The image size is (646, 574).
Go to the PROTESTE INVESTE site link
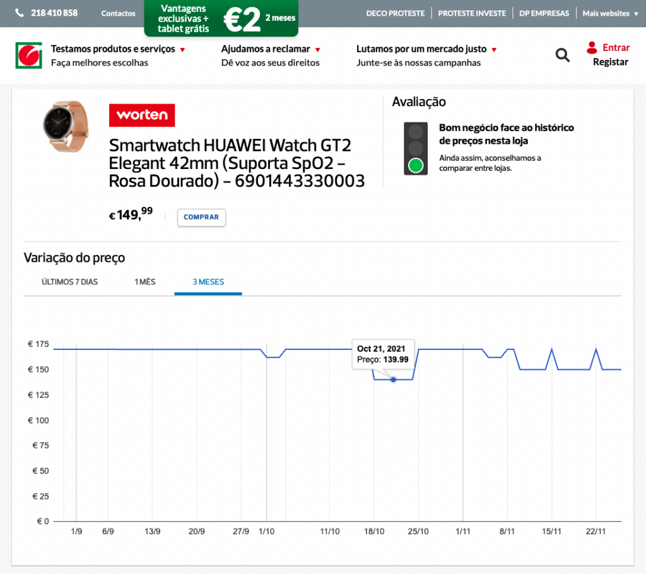pyautogui.click(x=472, y=13)
